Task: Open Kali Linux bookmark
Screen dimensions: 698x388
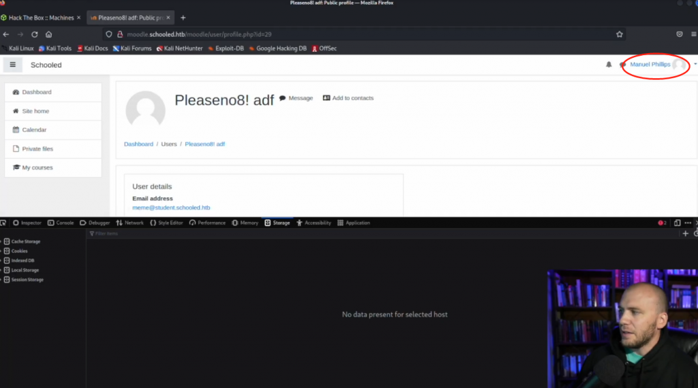Action: [x=18, y=48]
